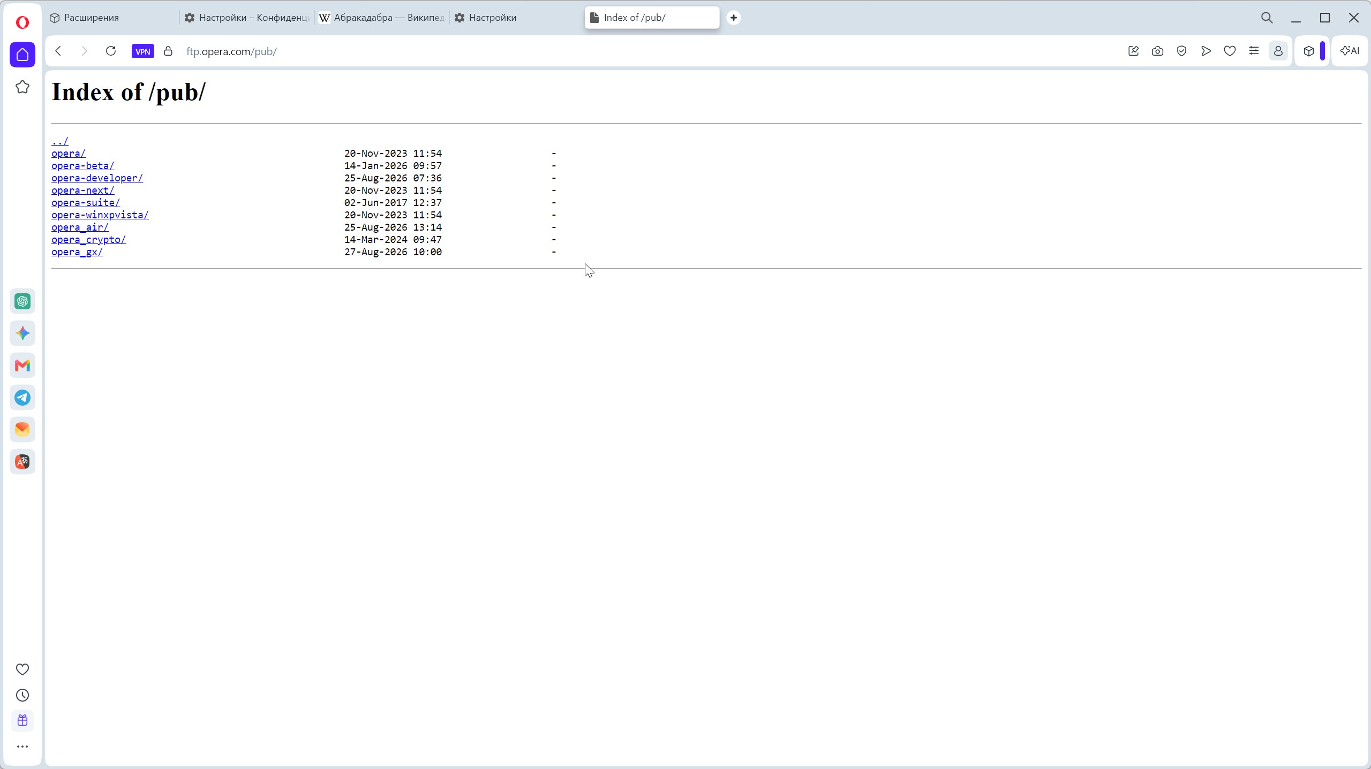Add page to bookmarks with toolbar heart
The height and width of the screenshot is (769, 1371).
coord(1230,51)
